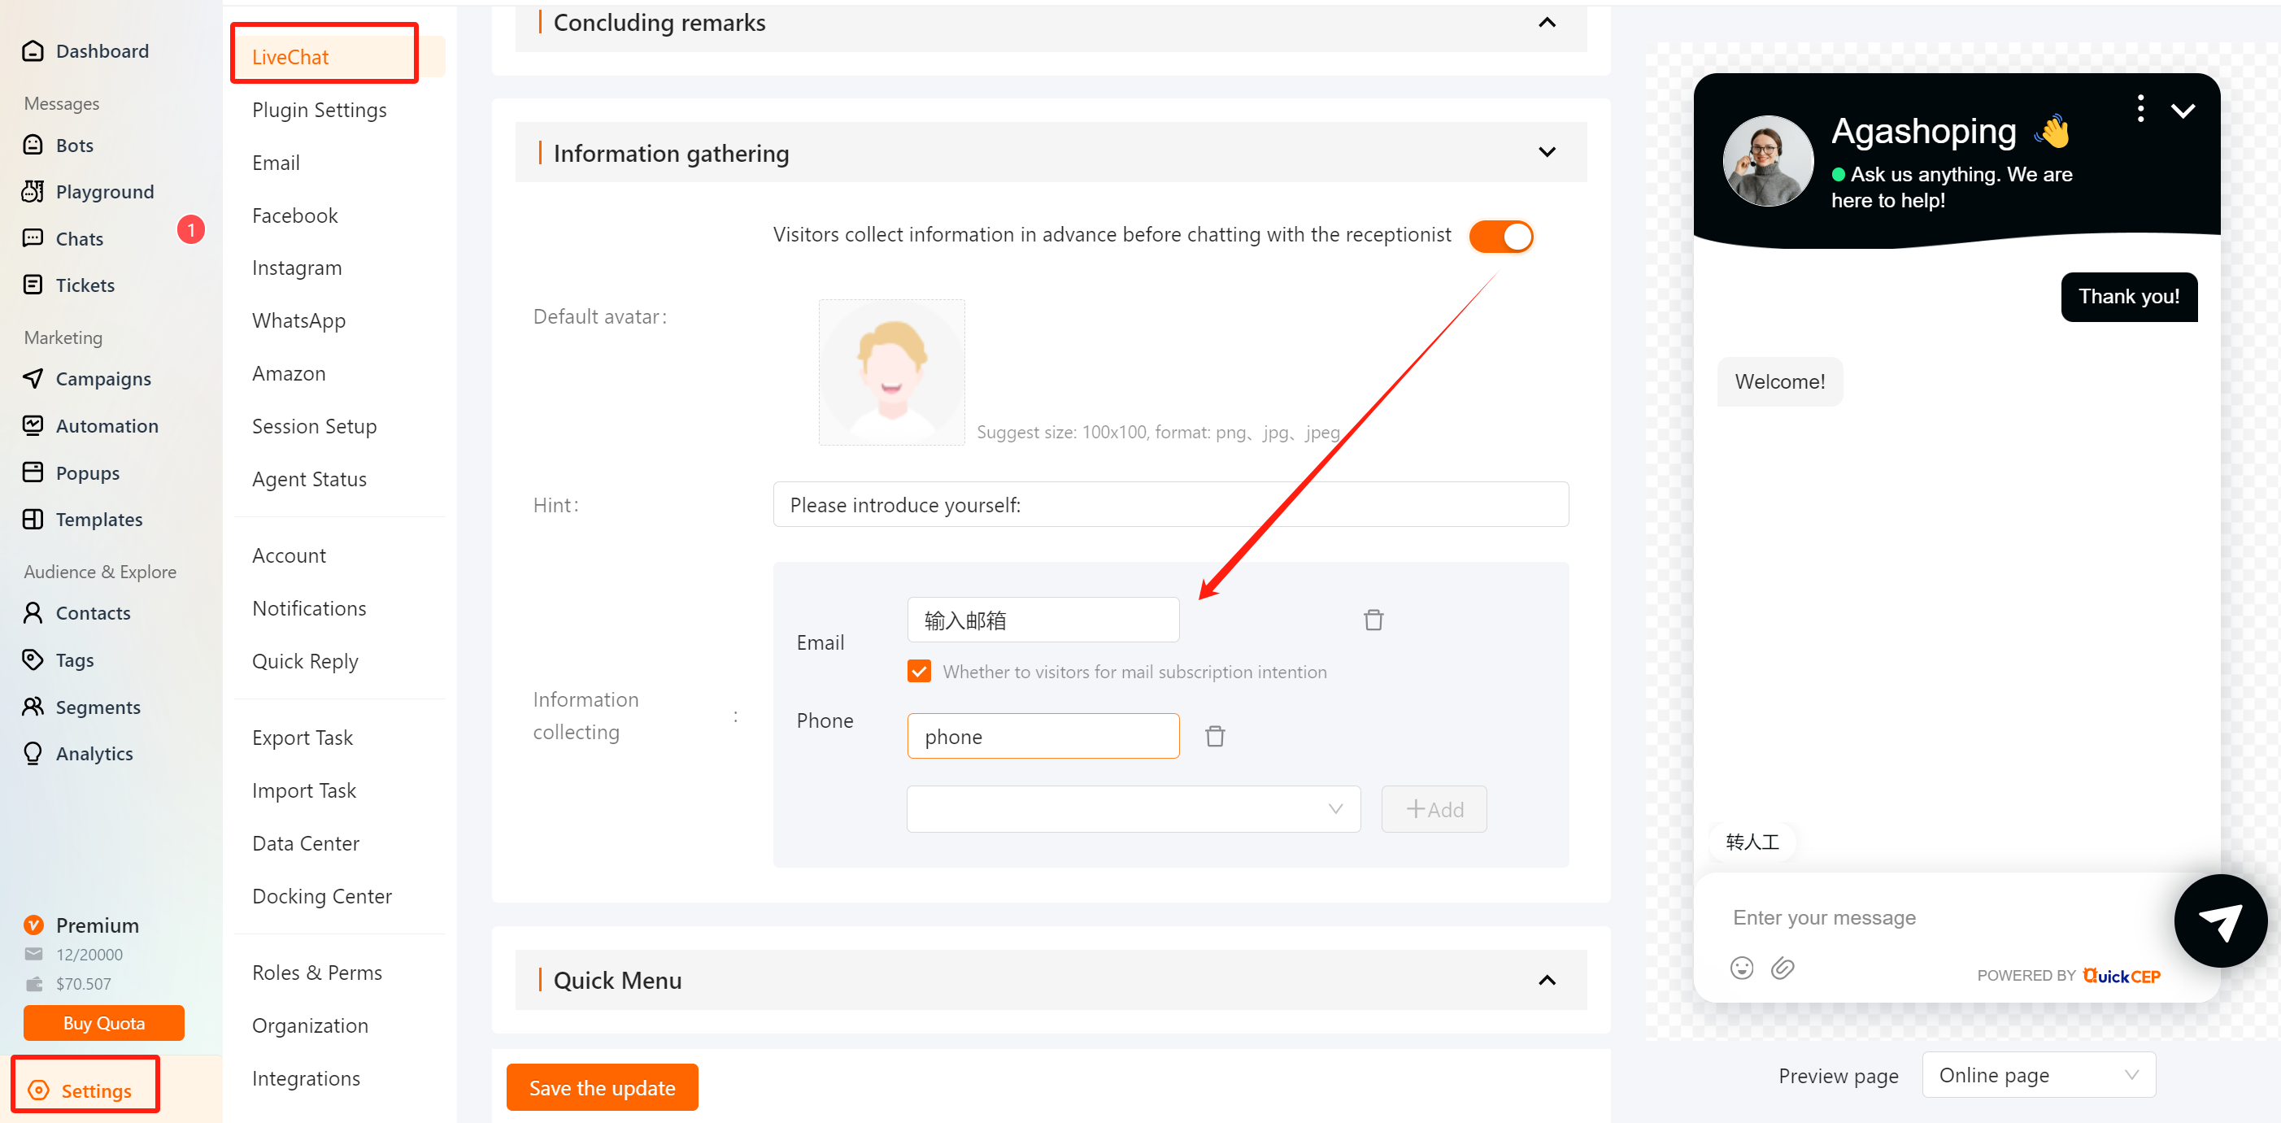
Task: Expand the Concluding remarks section
Action: tap(1547, 23)
